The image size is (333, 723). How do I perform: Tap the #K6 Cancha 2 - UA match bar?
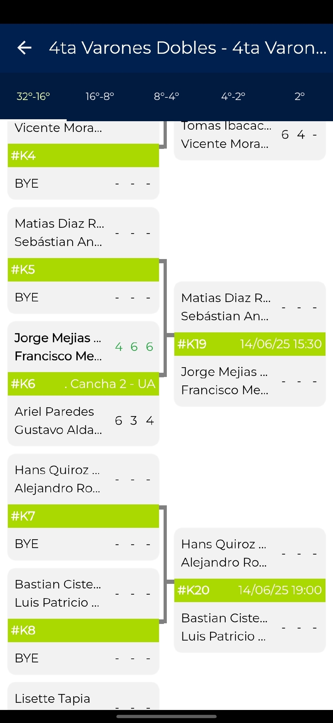click(83, 384)
